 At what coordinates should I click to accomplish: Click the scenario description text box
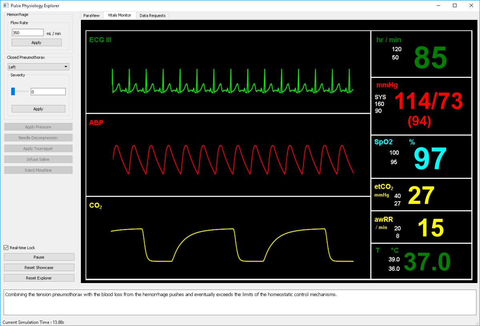pyautogui.click(x=240, y=302)
